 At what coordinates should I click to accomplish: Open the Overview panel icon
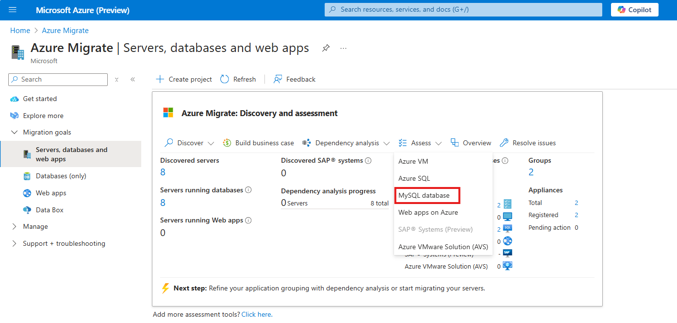pyautogui.click(x=454, y=142)
